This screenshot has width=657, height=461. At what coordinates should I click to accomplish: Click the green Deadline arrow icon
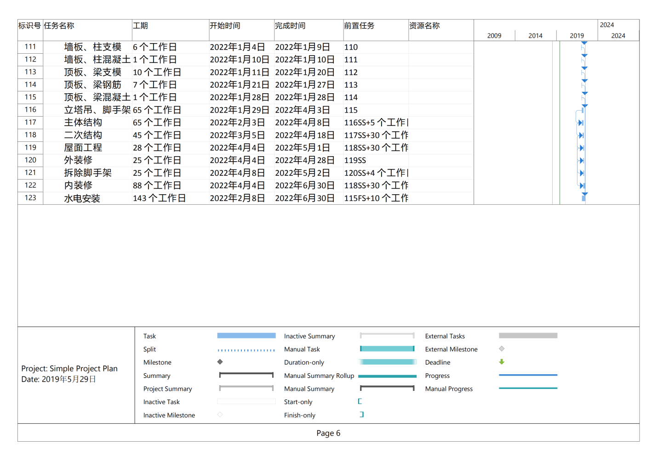pyautogui.click(x=502, y=362)
